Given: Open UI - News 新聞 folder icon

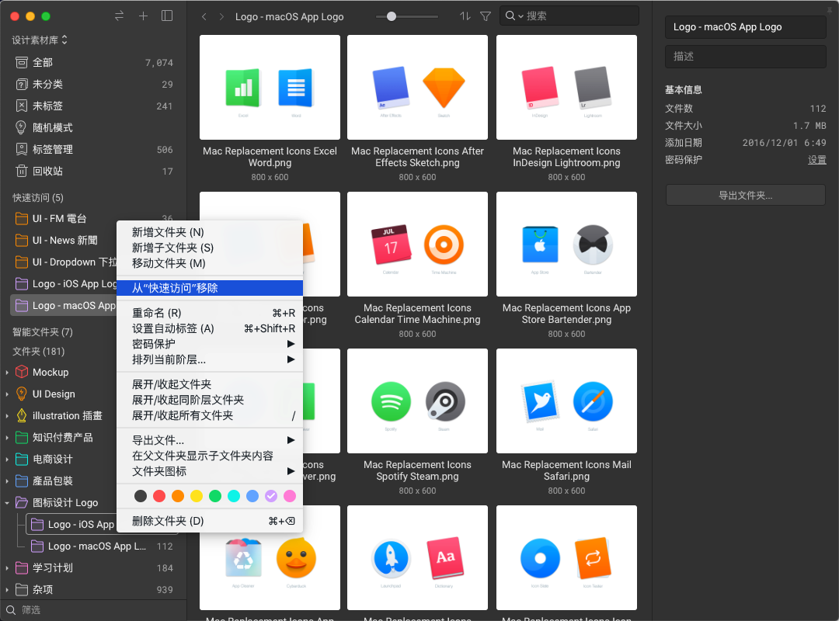Looking at the screenshot, I should [x=22, y=240].
